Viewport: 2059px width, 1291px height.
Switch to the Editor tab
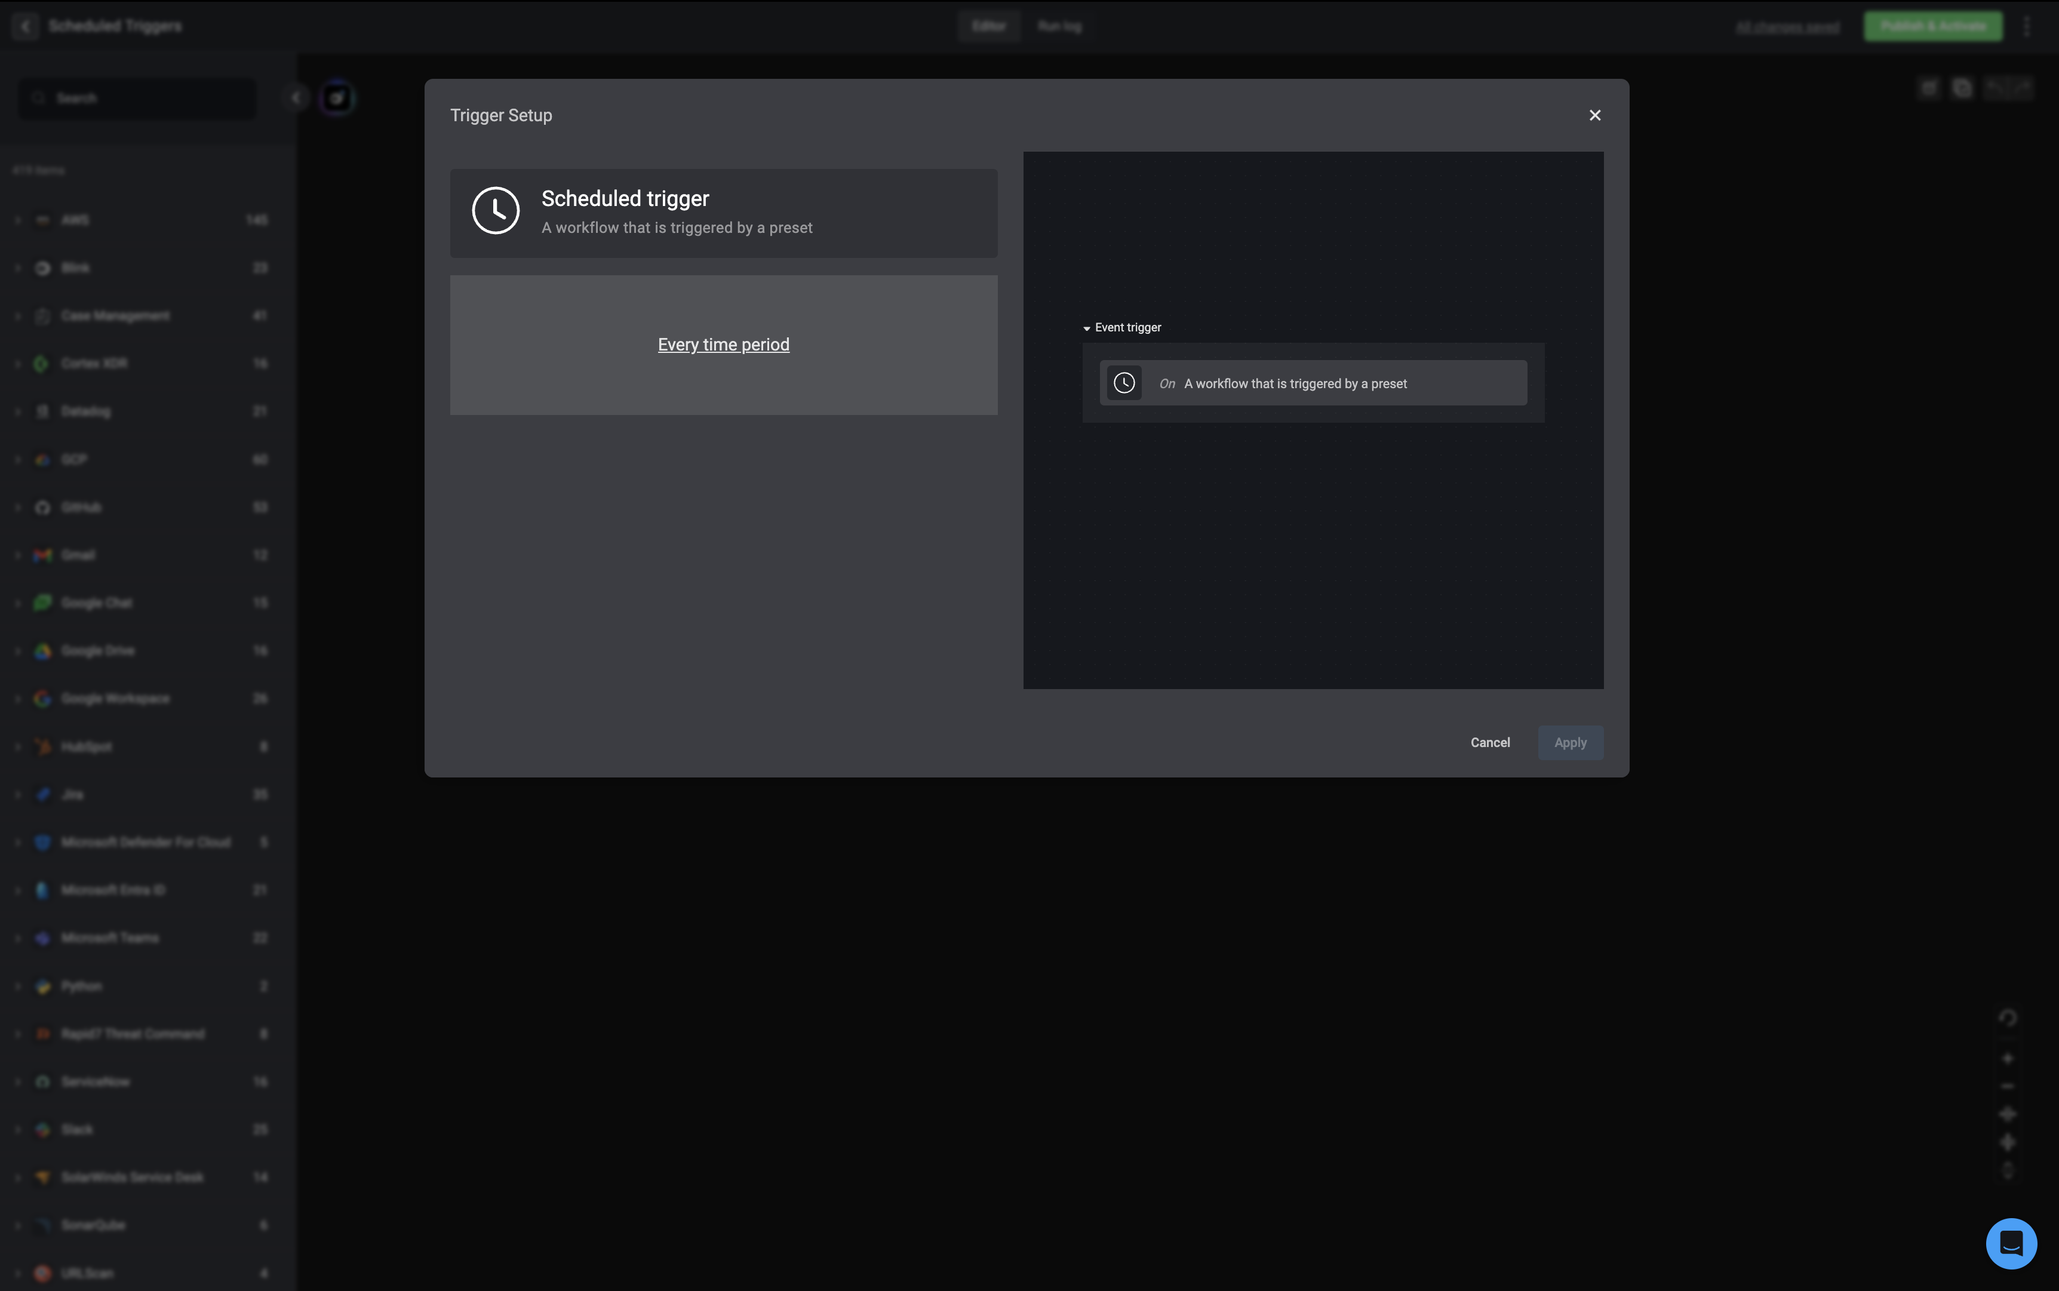(988, 26)
